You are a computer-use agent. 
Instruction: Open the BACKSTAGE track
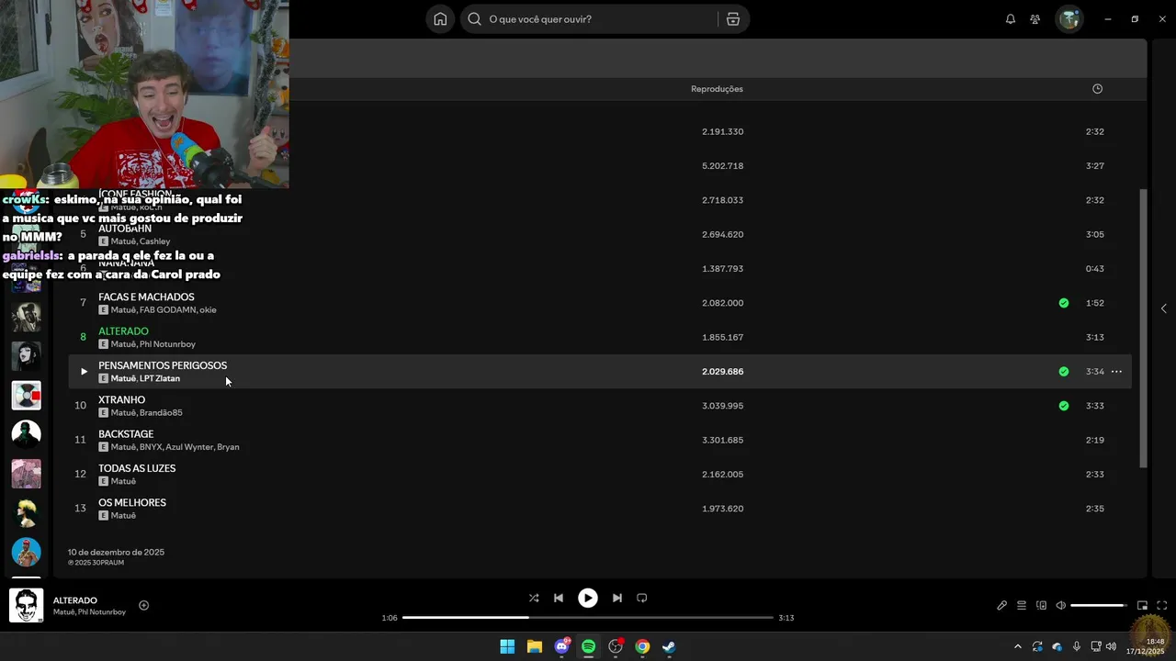[126, 434]
